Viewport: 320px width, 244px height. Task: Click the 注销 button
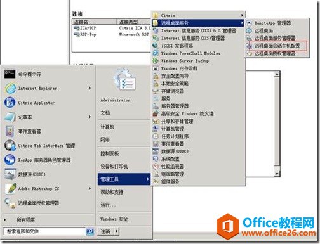point(105,231)
